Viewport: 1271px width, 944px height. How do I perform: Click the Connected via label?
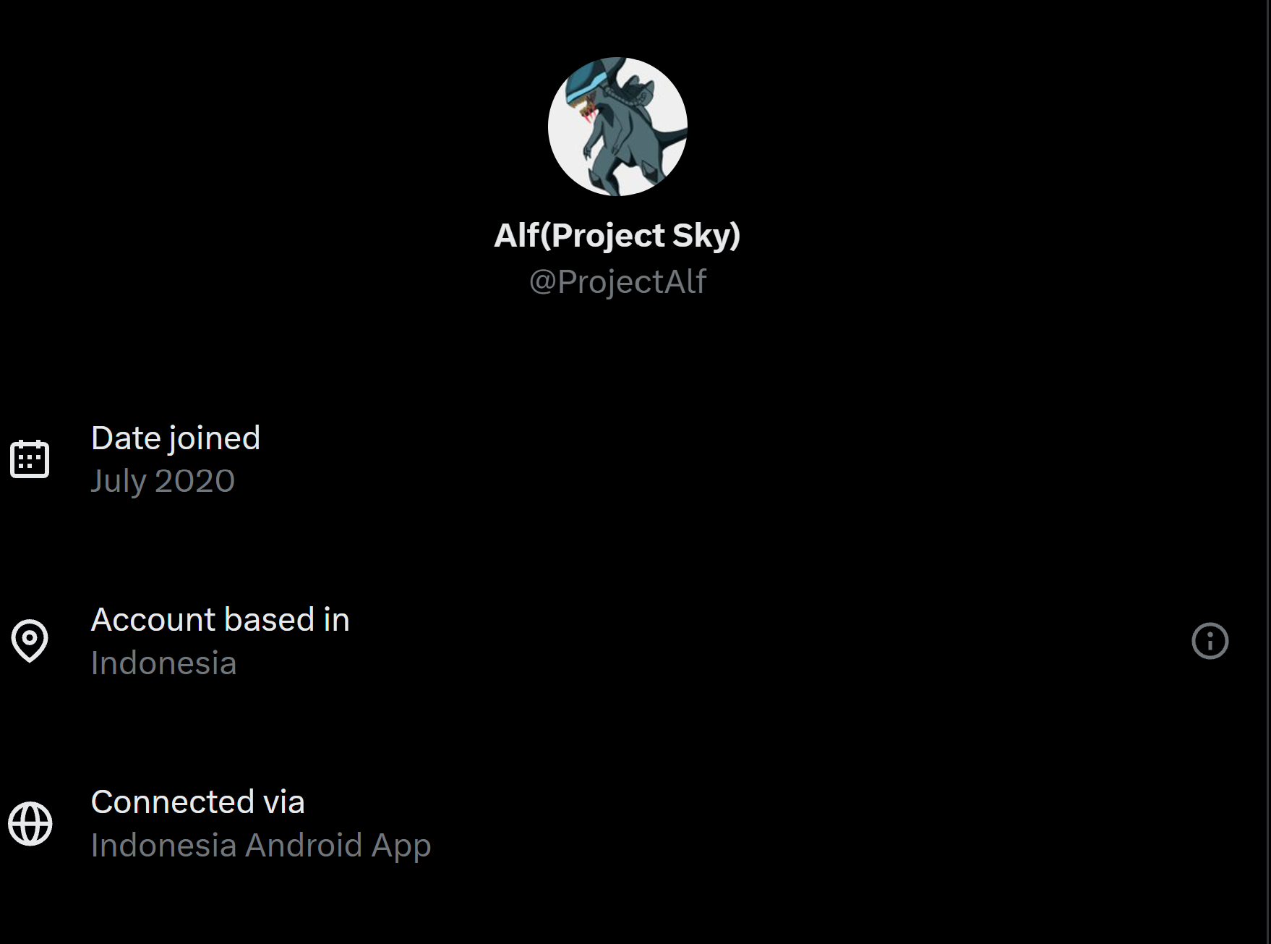click(198, 802)
